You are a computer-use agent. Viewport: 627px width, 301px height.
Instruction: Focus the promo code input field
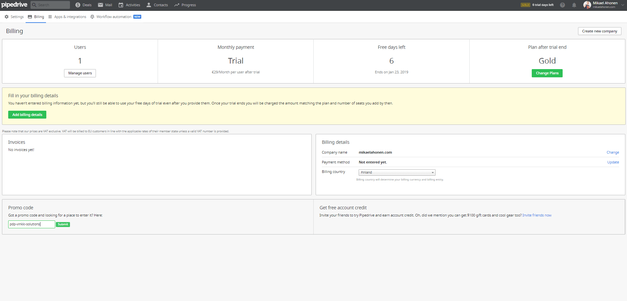32,224
